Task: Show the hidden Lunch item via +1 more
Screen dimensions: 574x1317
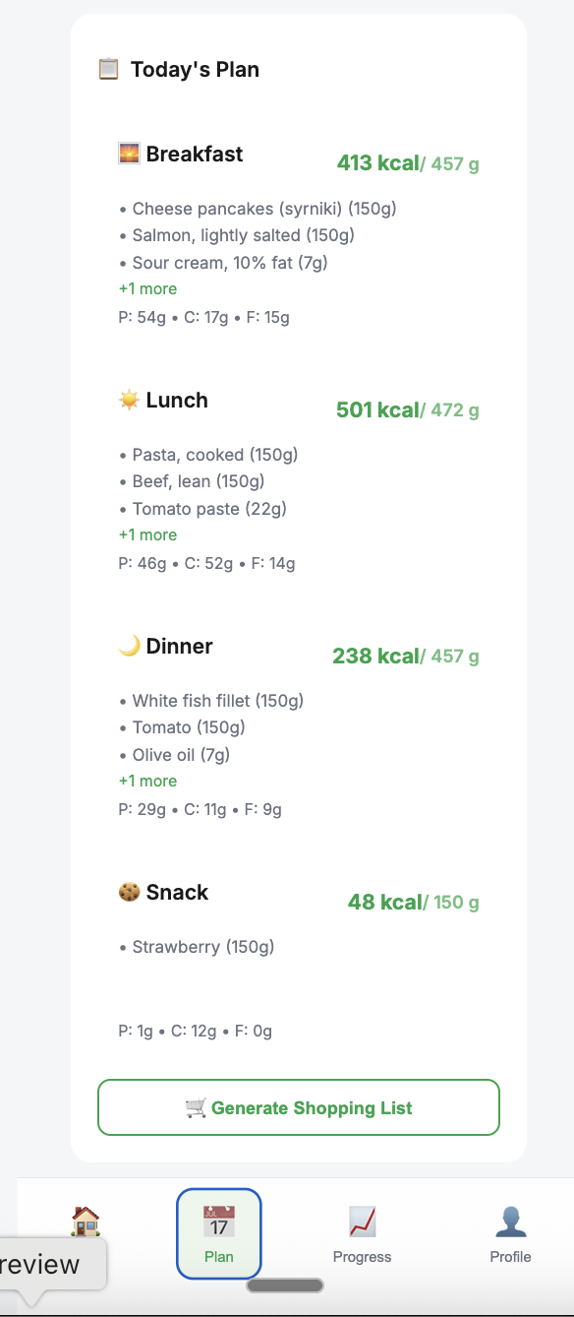Action: pos(147,534)
